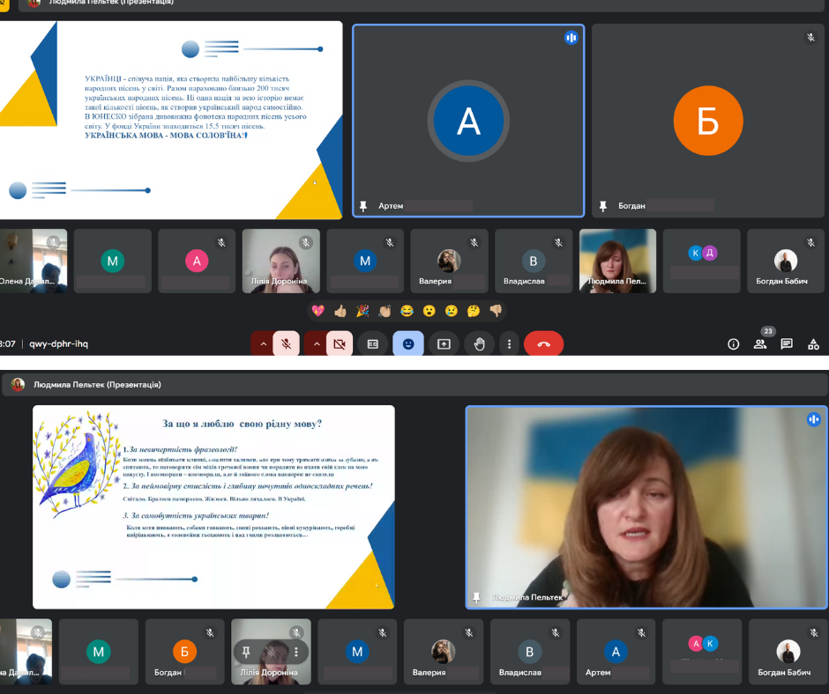Select the A and K combined avatars tile
This screenshot has width=829, height=694.
tap(702, 652)
